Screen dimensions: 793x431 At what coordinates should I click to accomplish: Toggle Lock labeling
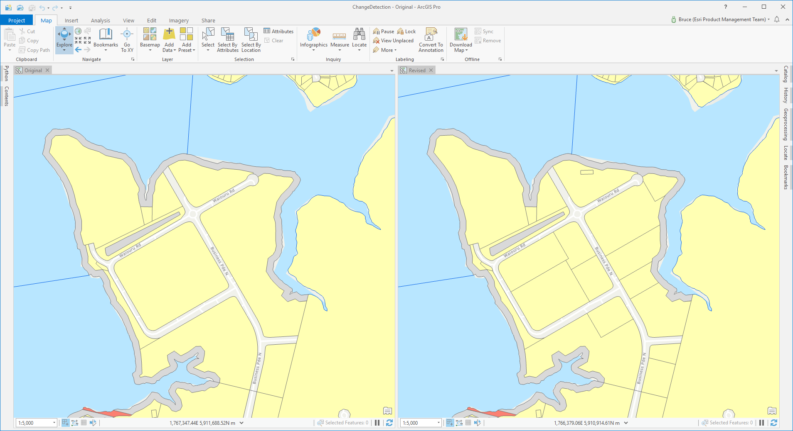(406, 31)
